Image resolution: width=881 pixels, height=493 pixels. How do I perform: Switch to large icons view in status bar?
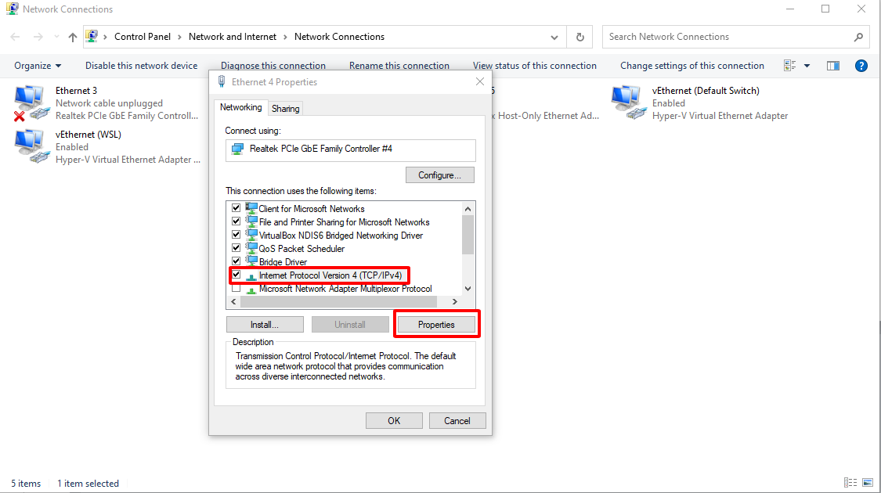point(868,483)
